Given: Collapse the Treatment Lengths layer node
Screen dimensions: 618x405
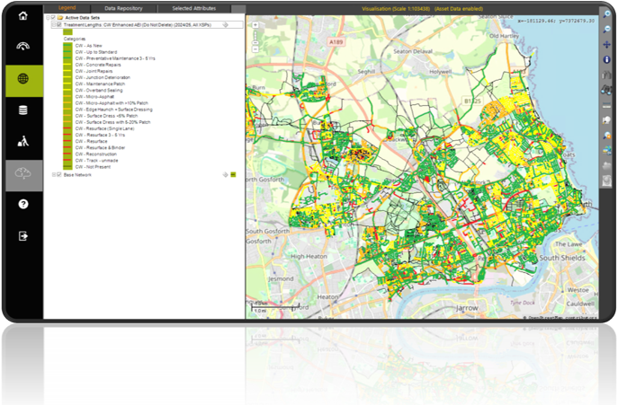Looking at the screenshot, I should [x=52, y=25].
